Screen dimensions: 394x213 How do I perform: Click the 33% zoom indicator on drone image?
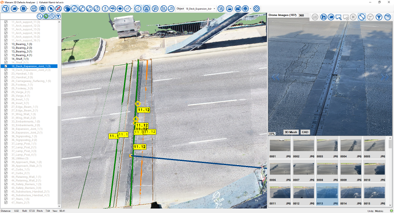[x=272, y=134]
